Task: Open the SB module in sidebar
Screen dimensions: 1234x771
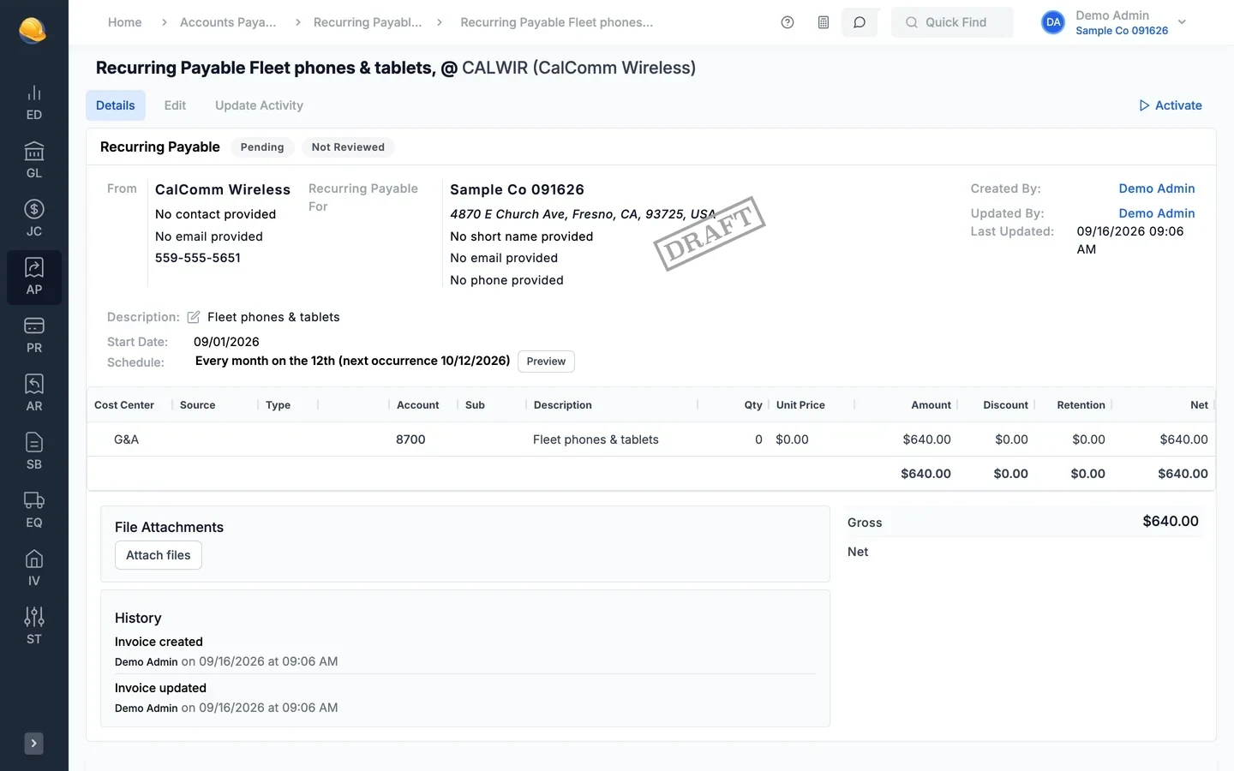Action: click(34, 452)
